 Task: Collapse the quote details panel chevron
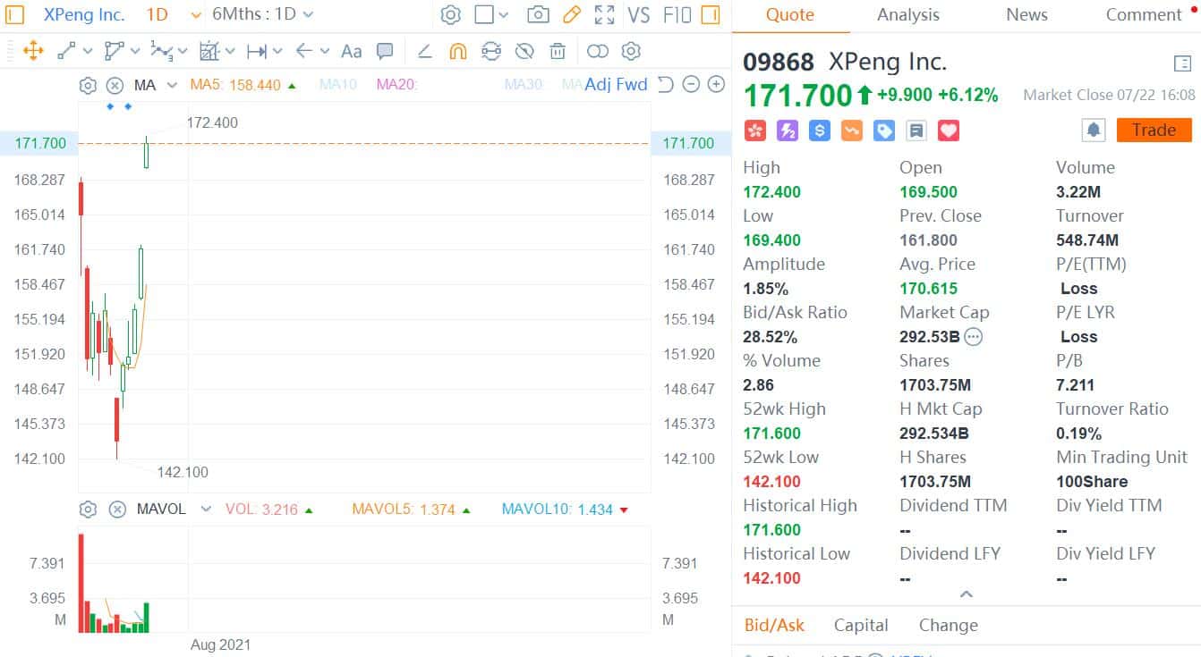click(x=967, y=593)
